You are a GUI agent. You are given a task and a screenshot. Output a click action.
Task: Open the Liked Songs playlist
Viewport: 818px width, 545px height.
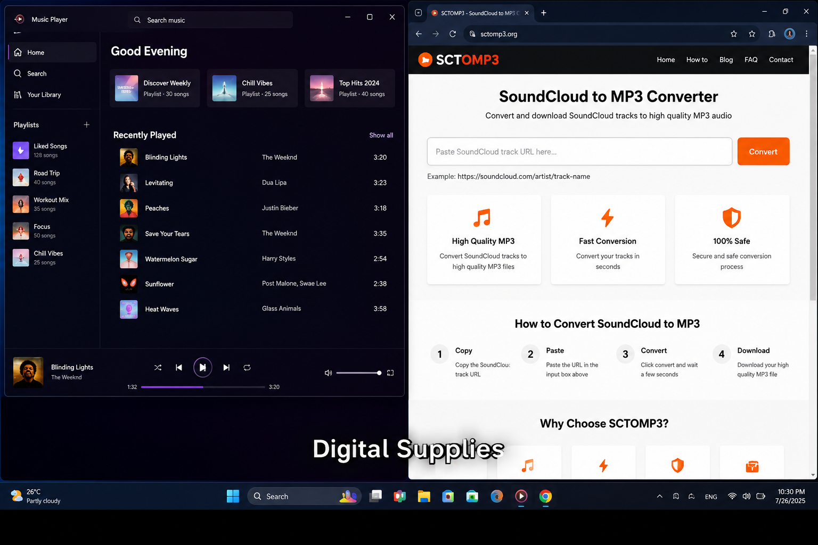(52, 150)
